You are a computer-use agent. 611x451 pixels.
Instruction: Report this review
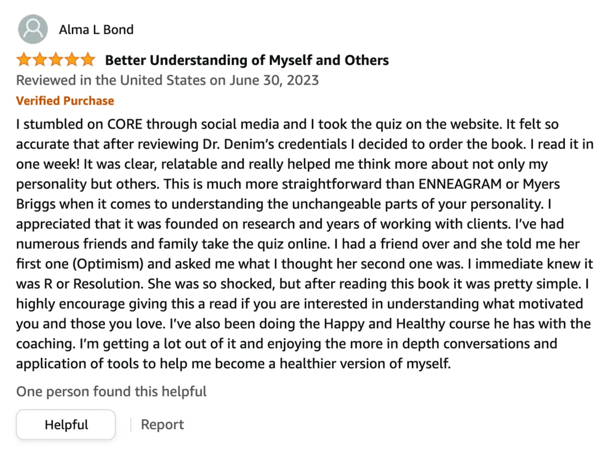coord(162,425)
